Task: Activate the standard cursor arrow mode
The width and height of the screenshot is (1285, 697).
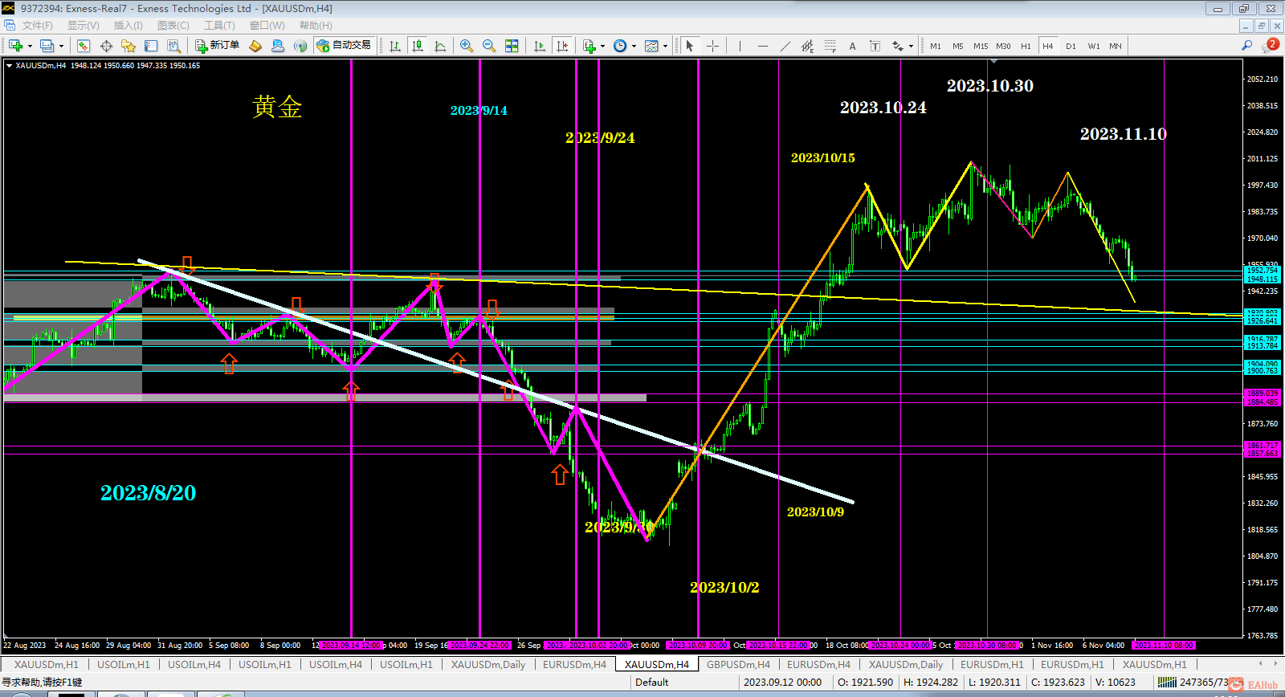Action: click(689, 46)
